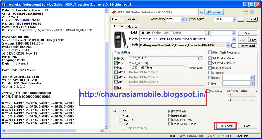
Task: Disable the FAST Flash checkbox
Action: [170, 111]
